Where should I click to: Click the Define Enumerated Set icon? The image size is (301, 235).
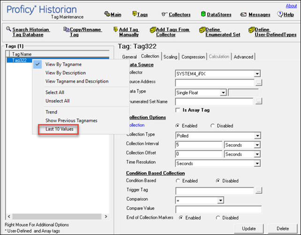point(202,30)
